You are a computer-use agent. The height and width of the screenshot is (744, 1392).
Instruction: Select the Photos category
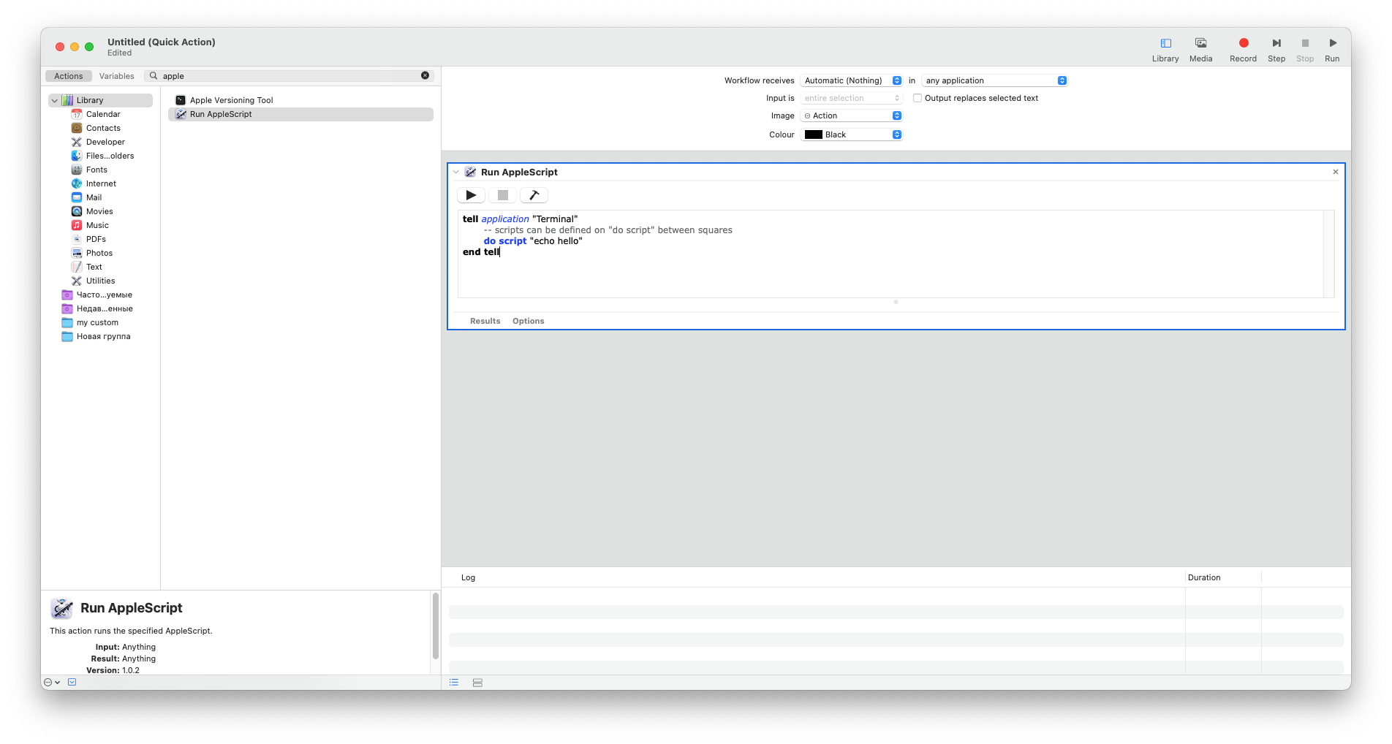pyautogui.click(x=99, y=253)
